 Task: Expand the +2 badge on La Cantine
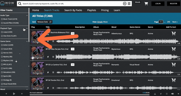click(x=73, y=65)
